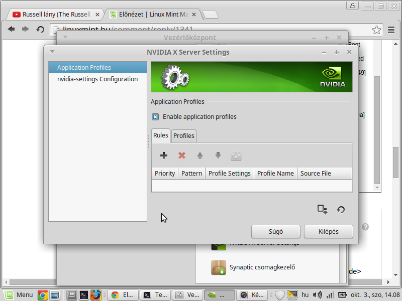Toggle Enable application profiles checkbox
This screenshot has width=402, height=301.
tap(155, 117)
